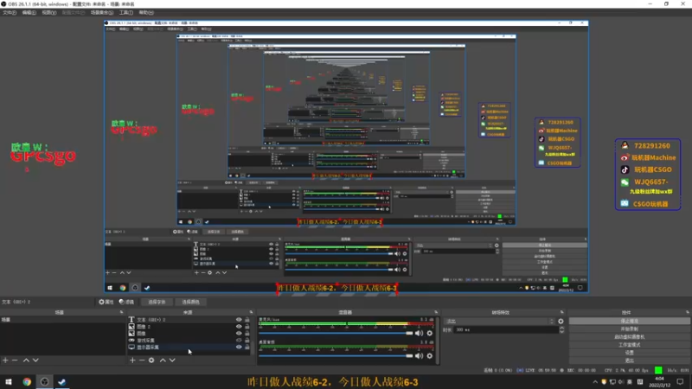The width and height of the screenshot is (692, 389).
Task: Mute the microphone/Aux speaker icon
Action: [x=419, y=333]
